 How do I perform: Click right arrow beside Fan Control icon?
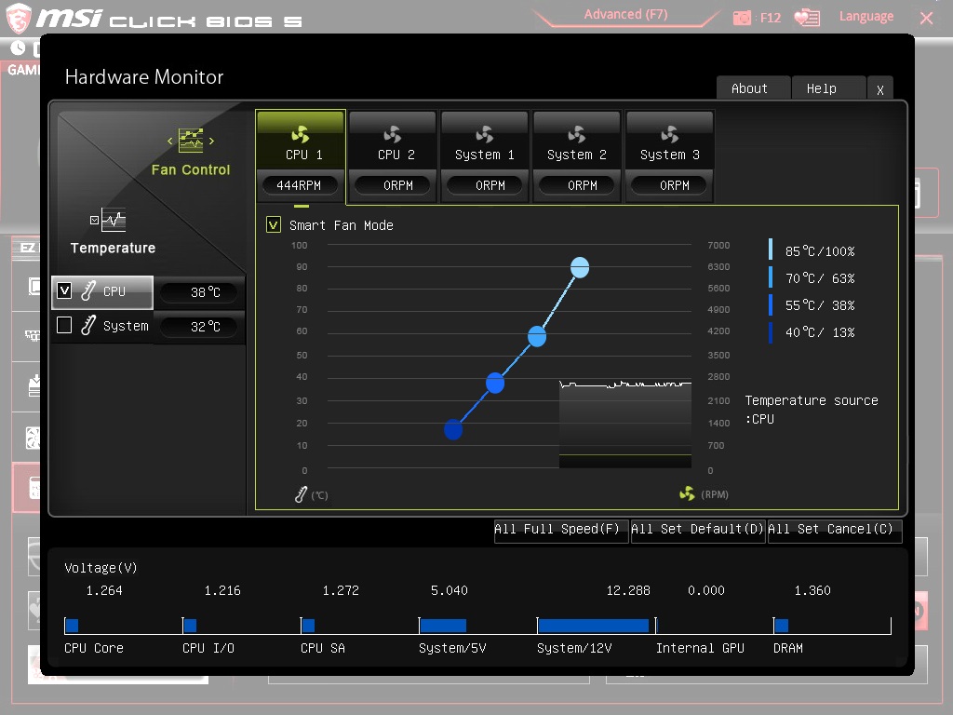click(211, 142)
